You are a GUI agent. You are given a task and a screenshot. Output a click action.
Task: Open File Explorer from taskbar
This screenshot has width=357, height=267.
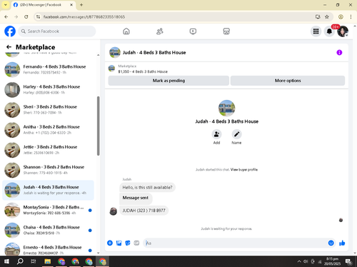pyautogui.click(x=48, y=261)
